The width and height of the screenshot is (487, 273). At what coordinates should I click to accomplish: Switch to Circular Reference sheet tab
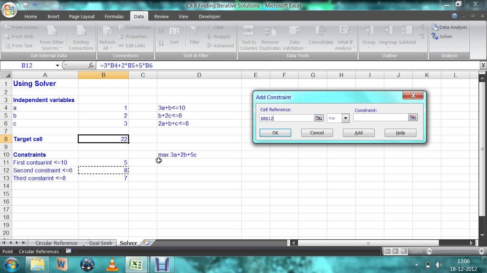click(56, 243)
